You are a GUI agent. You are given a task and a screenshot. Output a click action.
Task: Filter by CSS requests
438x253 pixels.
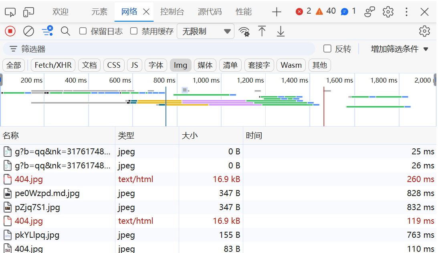pos(114,65)
